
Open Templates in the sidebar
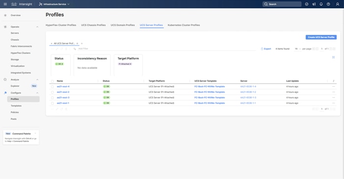(x=16, y=106)
